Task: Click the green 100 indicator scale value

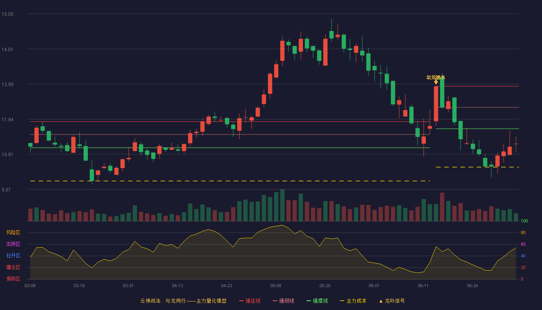Action: pyautogui.click(x=524, y=221)
